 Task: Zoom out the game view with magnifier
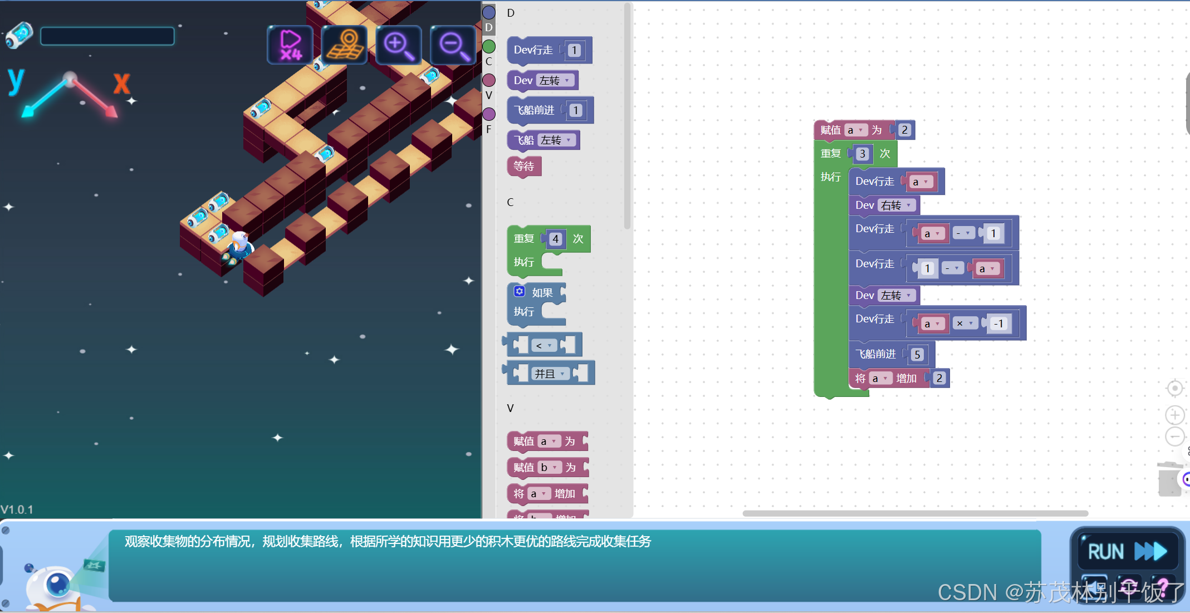coord(453,45)
